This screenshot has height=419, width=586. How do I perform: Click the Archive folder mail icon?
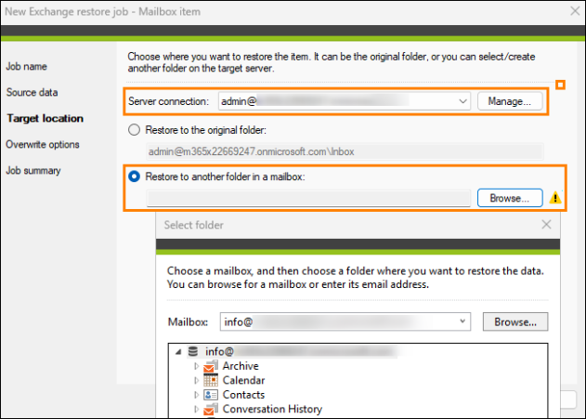click(x=211, y=366)
